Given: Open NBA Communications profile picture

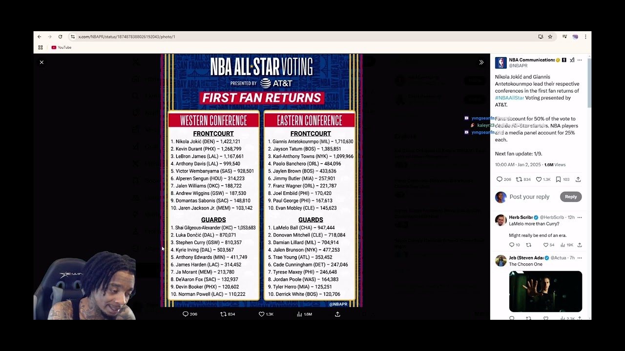Looking at the screenshot, I should pos(500,62).
